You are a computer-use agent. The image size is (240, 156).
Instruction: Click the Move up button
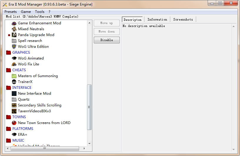[107, 23]
